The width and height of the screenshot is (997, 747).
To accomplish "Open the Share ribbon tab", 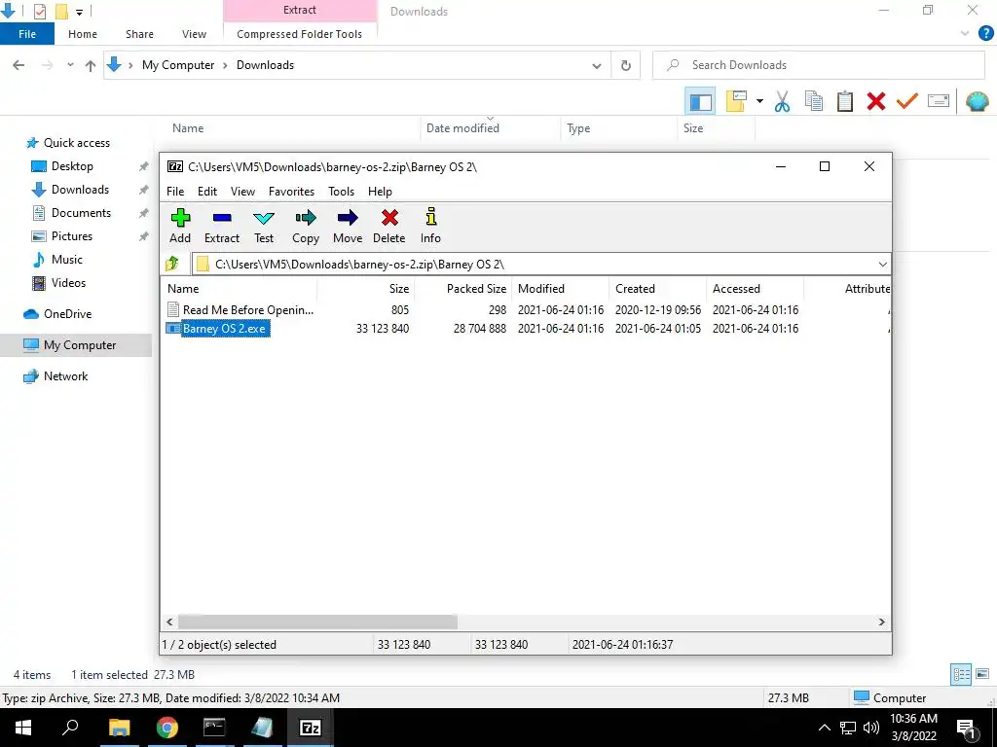I will tap(139, 34).
